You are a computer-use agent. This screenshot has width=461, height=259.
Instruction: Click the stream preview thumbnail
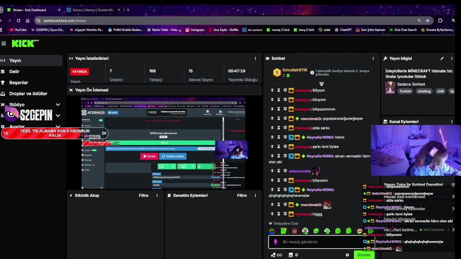(164, 143)
